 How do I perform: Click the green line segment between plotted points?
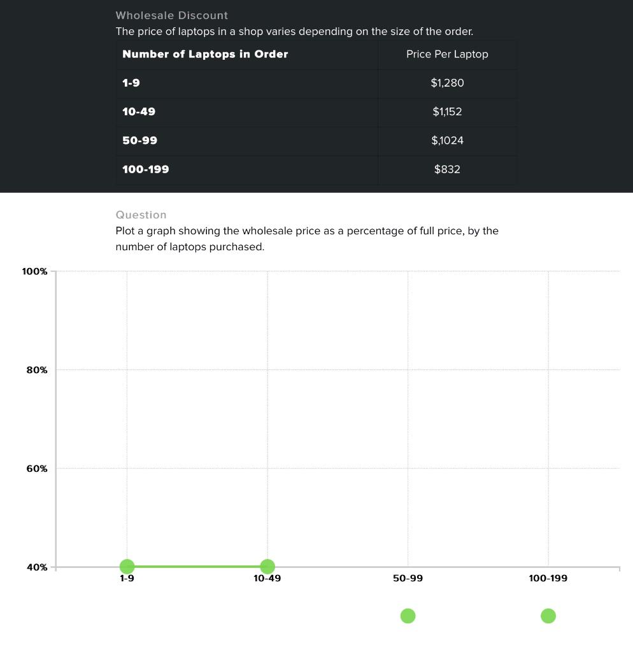click(197, 566)
